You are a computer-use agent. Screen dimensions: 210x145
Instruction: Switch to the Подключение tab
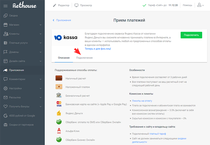coord(84,58)
